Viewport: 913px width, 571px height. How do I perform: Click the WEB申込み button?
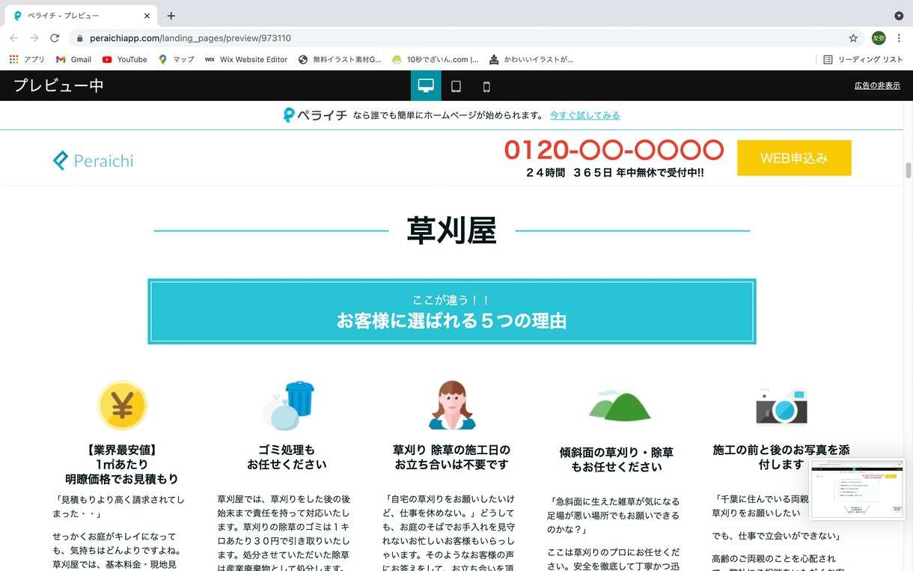coord(794,158)
